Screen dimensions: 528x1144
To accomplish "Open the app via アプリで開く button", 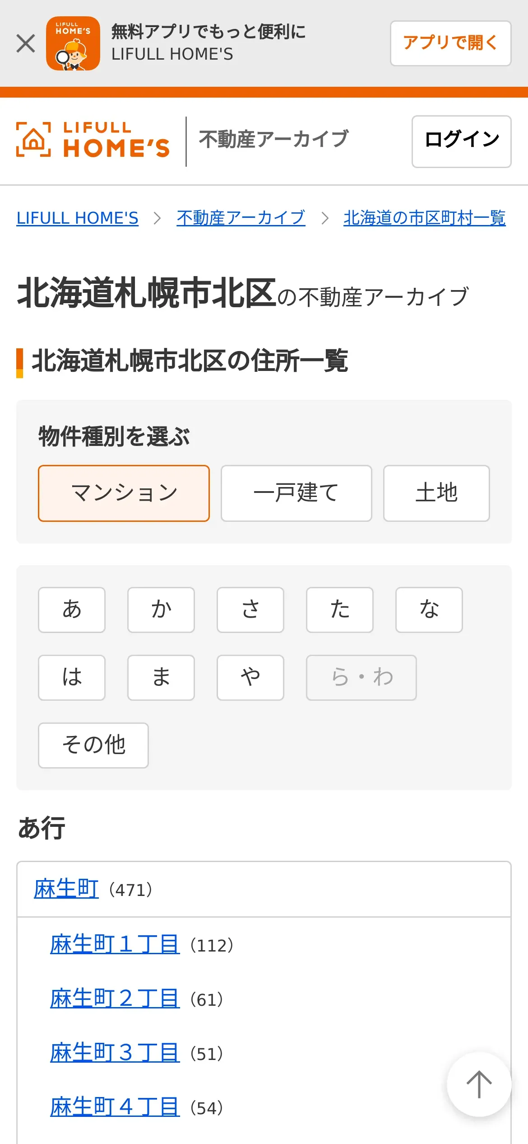I will (x=450, y=43).
